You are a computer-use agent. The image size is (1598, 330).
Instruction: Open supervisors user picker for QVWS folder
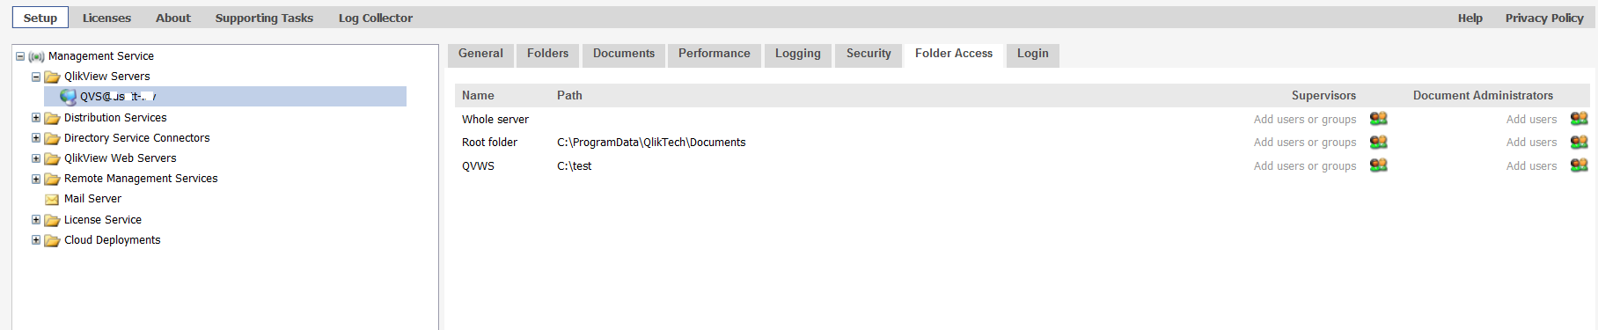[x=1378, y=165]
